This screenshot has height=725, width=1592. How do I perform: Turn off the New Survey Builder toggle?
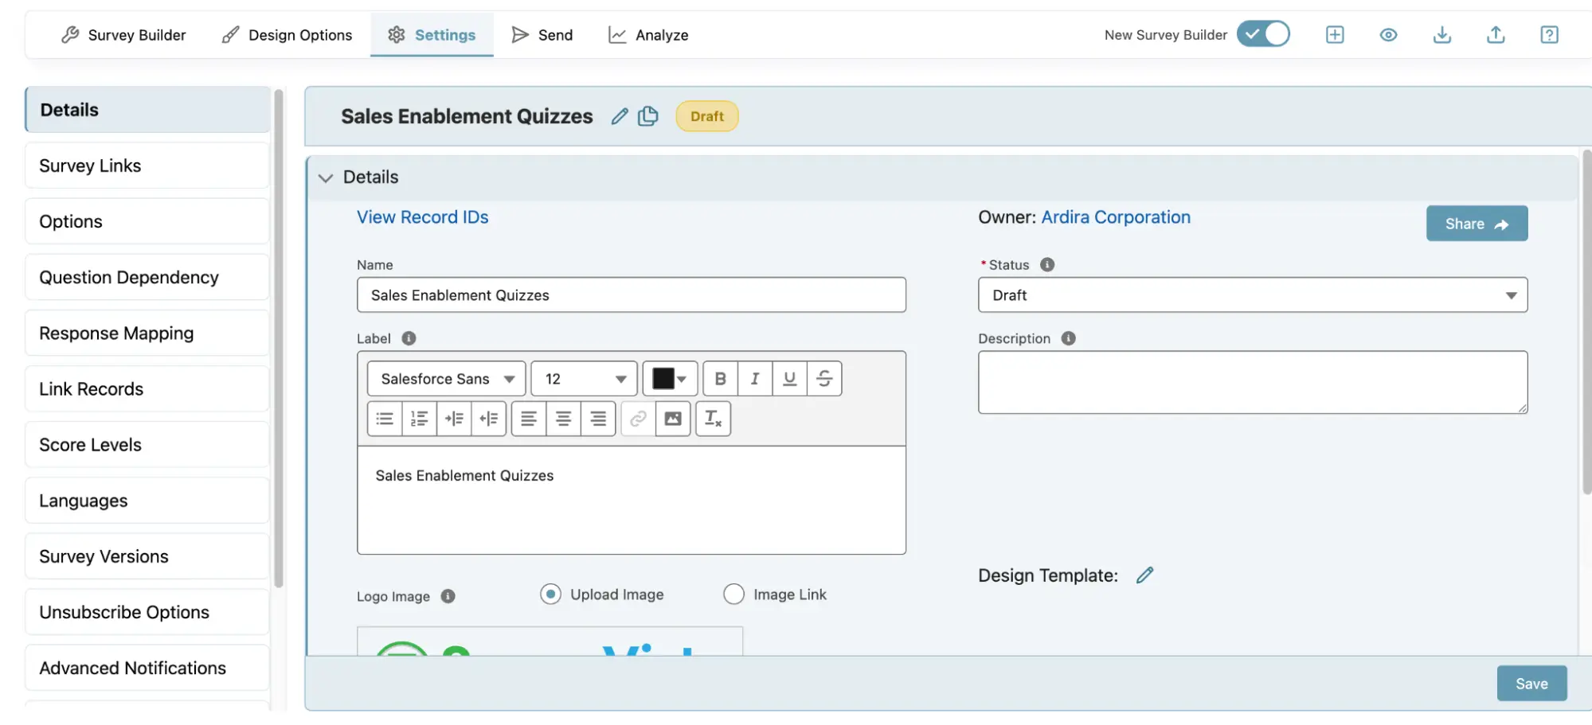click(1263, 34)
